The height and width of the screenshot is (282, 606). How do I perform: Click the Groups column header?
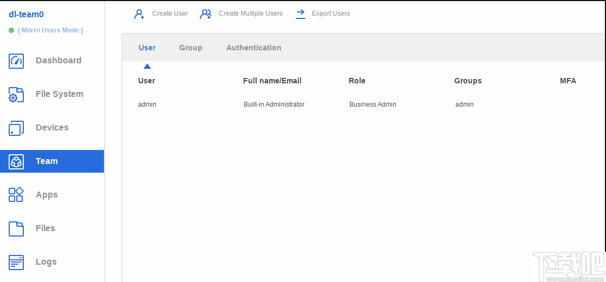(x=468, y=81)
